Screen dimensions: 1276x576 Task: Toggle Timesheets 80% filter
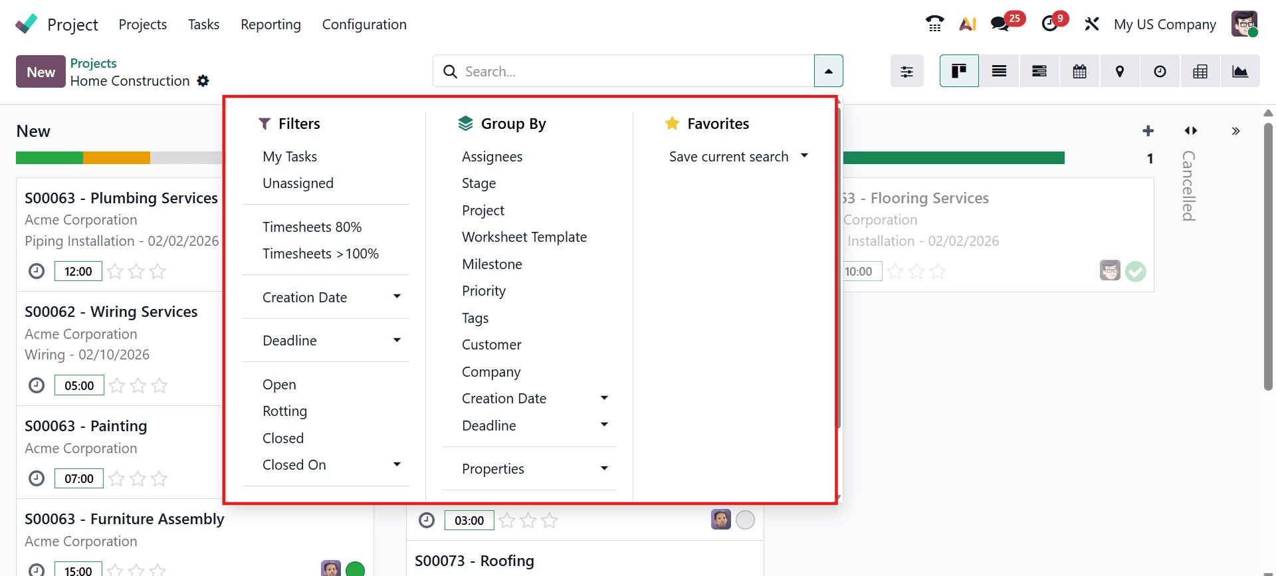(x=312, y=227)
